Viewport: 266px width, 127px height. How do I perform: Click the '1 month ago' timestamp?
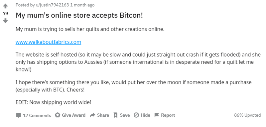pyautogui.click(x=82, y=5)
